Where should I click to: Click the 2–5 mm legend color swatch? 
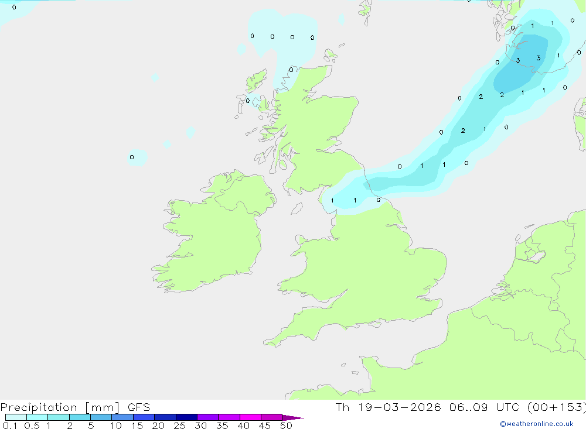(80, 417)
